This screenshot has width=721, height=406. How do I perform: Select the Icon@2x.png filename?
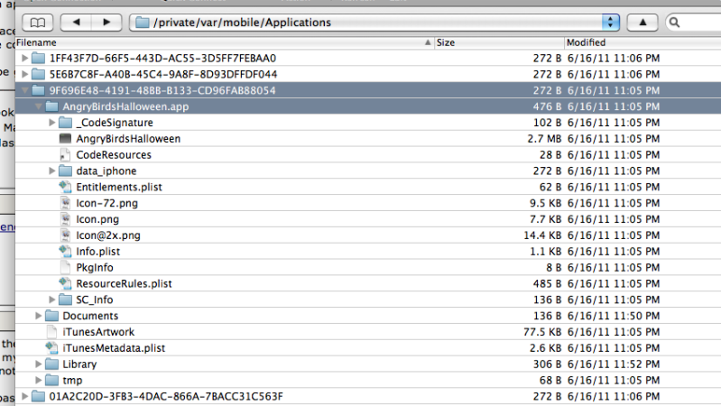click(108, 235)
